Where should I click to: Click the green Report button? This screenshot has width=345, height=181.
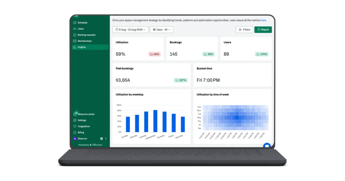pyautogui.click(x=263, y=30)
